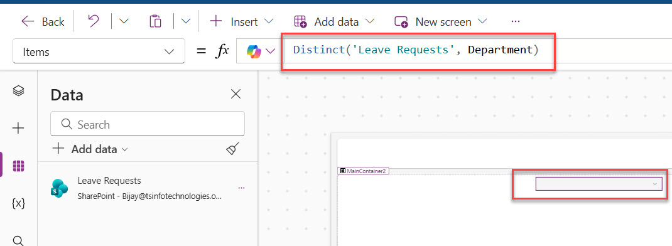Click the refresh broom icon
The height and width of the screenshot is (246, 672).
pyautogui.click(x=233, y=149)
